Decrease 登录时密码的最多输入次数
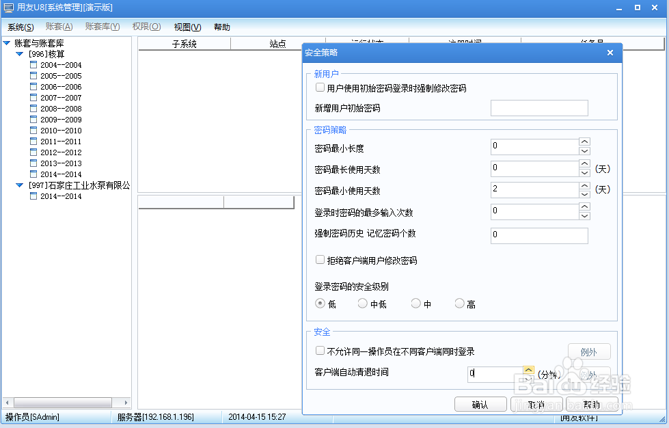This screenshot has height=428, width=669. click(584, 216)
